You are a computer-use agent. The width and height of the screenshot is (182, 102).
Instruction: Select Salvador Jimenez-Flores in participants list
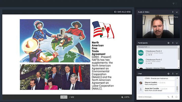pos(157,68)
